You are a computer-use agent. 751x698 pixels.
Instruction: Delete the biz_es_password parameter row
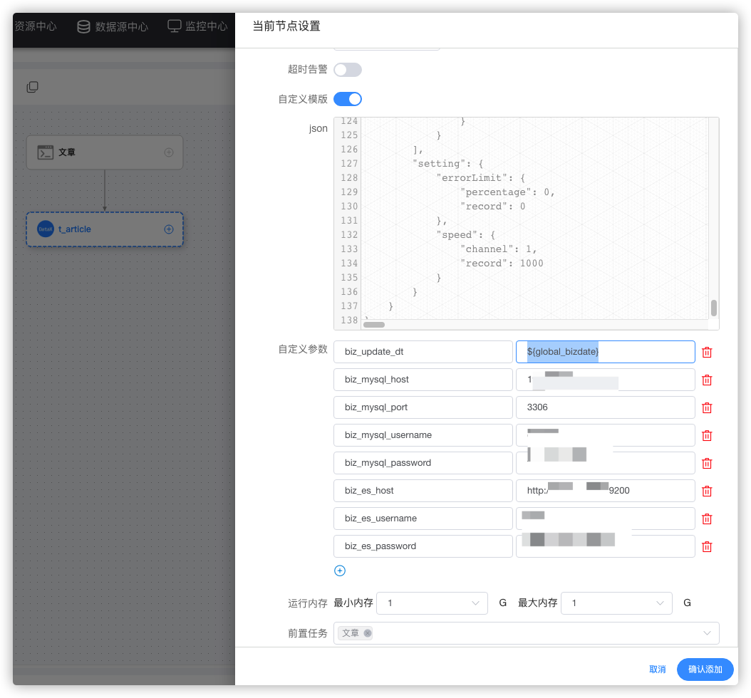[x=706, y=546]
